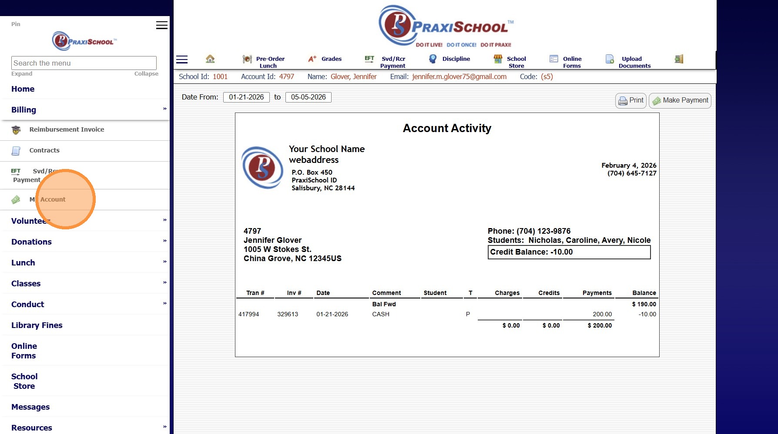778x434 pixels.
Task: Expand the Volunteer menu arrow
Action: point(165,220)
